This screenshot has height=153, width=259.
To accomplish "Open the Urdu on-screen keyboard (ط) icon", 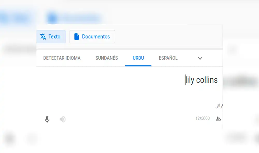I will point(218,119).
